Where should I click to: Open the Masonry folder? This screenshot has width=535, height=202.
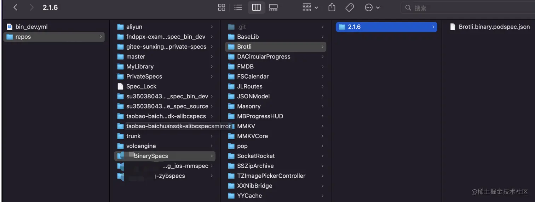(x=276, y=106)
